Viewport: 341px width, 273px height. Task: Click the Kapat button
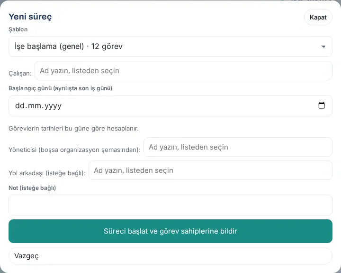pos(318,17)
